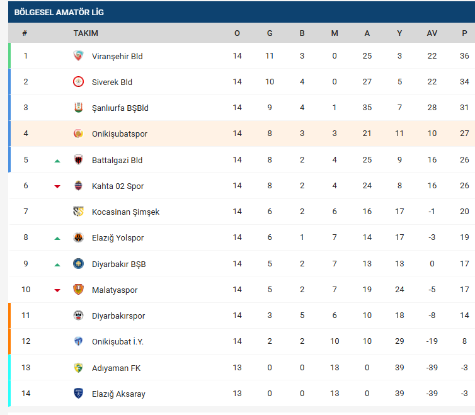
Task: Open the Diyarbakırspor team page
Action: [118, 316]
